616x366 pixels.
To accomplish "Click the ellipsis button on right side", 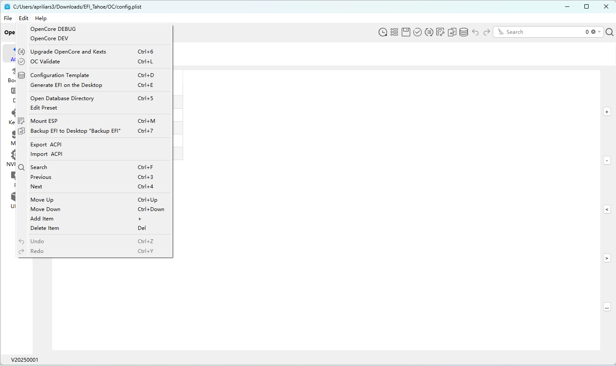I will tap(607, 307).
